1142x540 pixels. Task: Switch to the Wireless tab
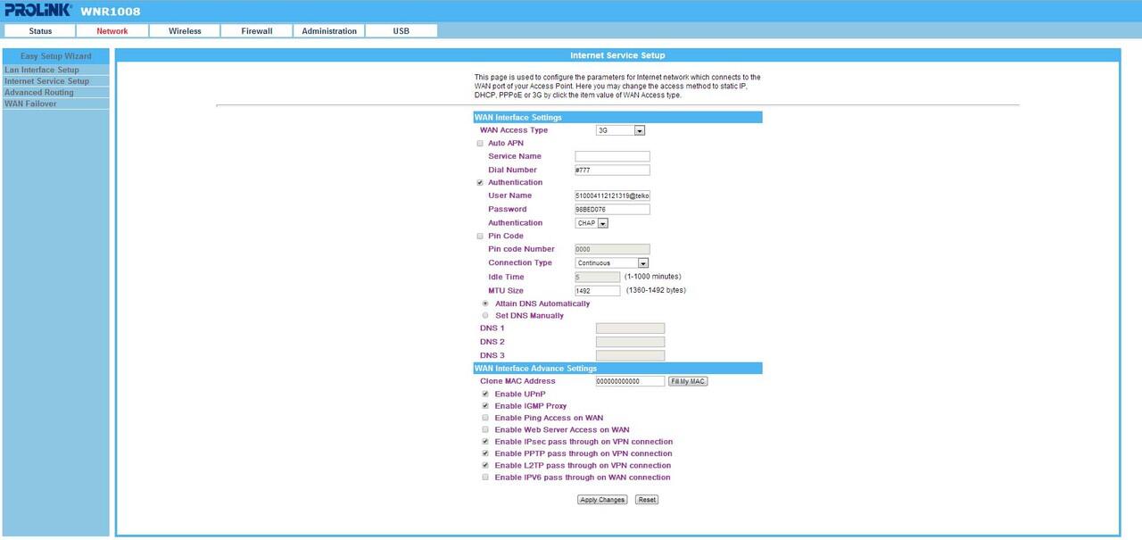(x=185, y=31)
